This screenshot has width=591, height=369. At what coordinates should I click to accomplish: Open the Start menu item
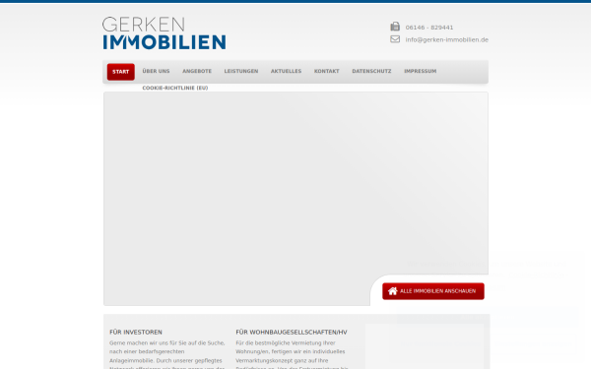click(120, 72)
